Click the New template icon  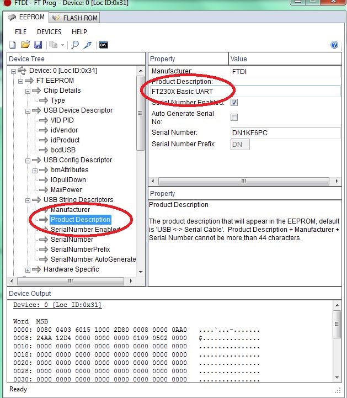pos(13,45)
